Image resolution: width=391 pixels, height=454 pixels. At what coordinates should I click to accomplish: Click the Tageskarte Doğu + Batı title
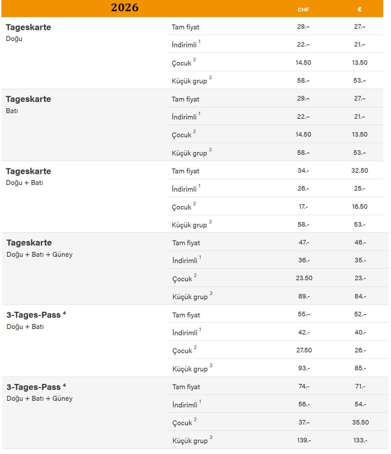click(28, 171)
